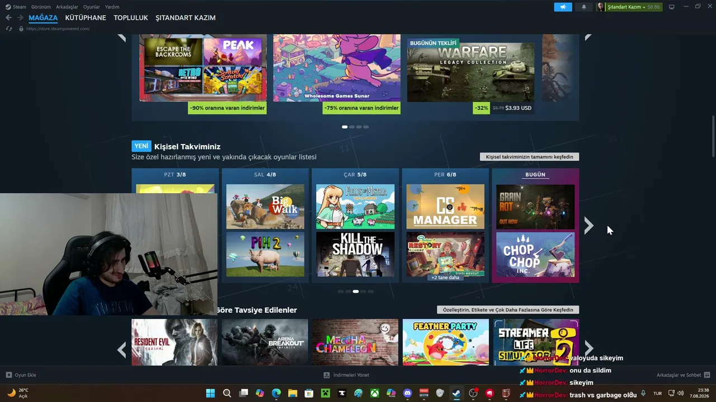Go to next recommended games page
716x402 pixels.
(588, 349)
